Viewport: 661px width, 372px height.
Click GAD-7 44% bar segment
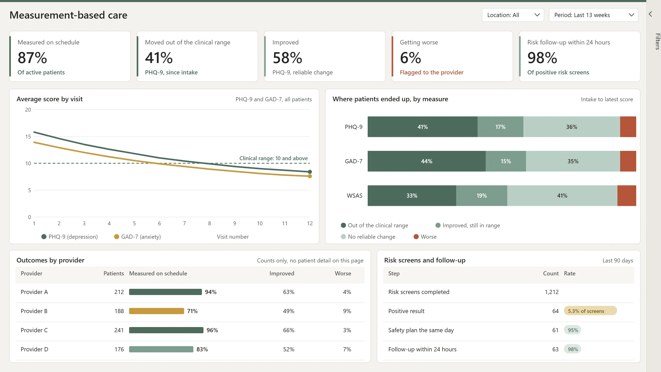427,161
